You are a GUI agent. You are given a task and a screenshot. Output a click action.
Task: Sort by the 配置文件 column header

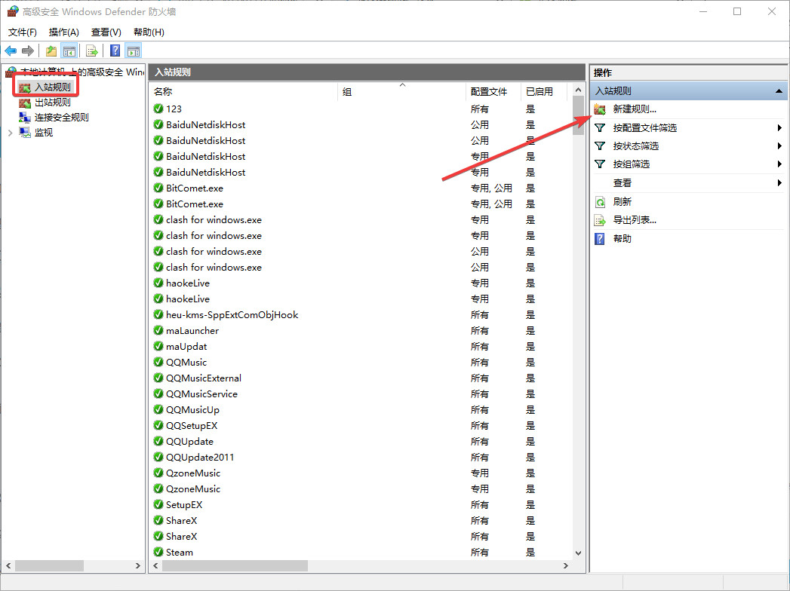493,92
